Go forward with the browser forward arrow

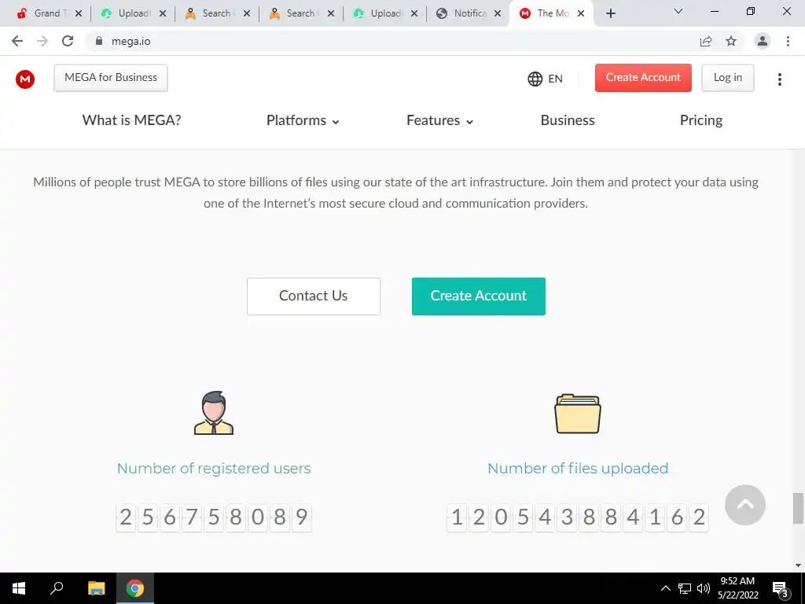pos(42,41)
